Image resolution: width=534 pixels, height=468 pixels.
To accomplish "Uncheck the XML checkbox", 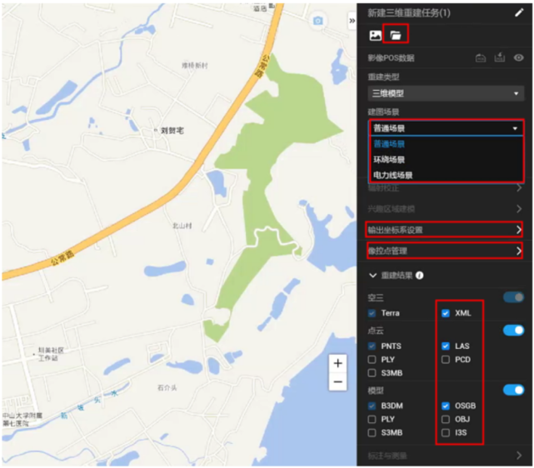I will coord(446,313).
